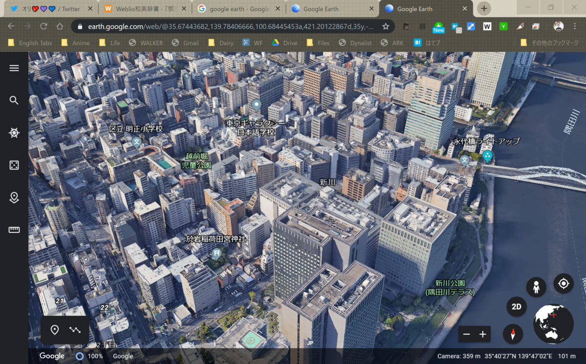
Task: Open the Google Earth hamburger menu
Action: click(x=14, y=68)
